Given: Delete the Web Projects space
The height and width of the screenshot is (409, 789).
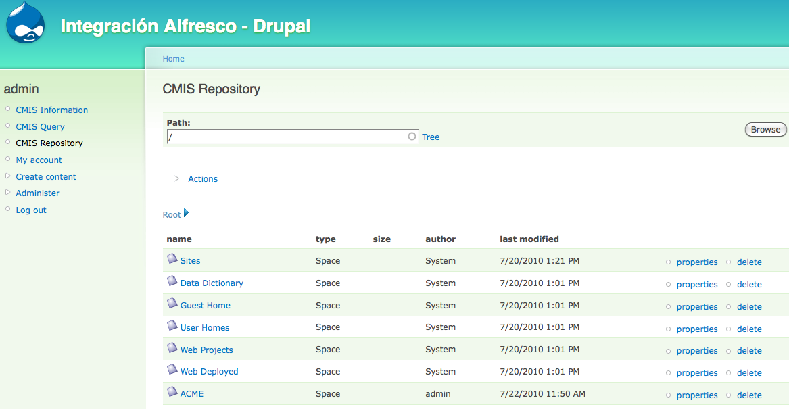Looking at the screenshot, I should (x=749, y=351).
